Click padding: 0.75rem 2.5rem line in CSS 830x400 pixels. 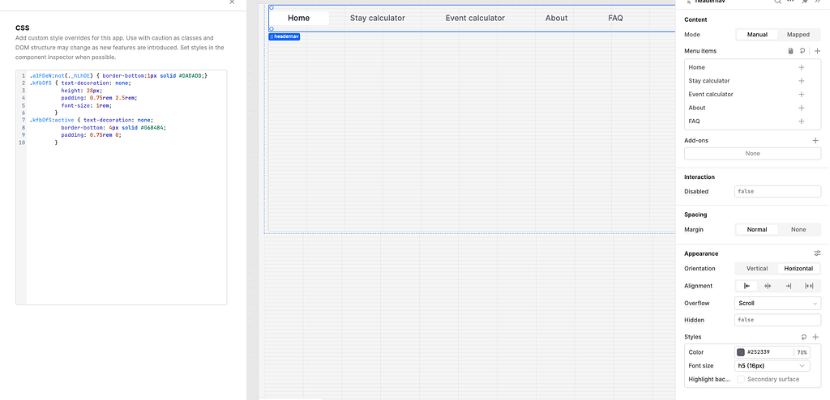click(x=99, y=98)
